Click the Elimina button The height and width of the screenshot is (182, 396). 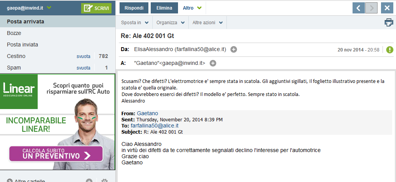click(164, 8)
